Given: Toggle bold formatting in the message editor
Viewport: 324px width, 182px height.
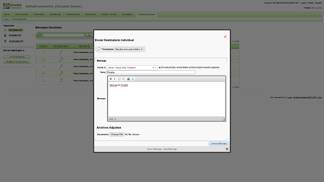Looking at the screenshot, I should coord(111,79).
